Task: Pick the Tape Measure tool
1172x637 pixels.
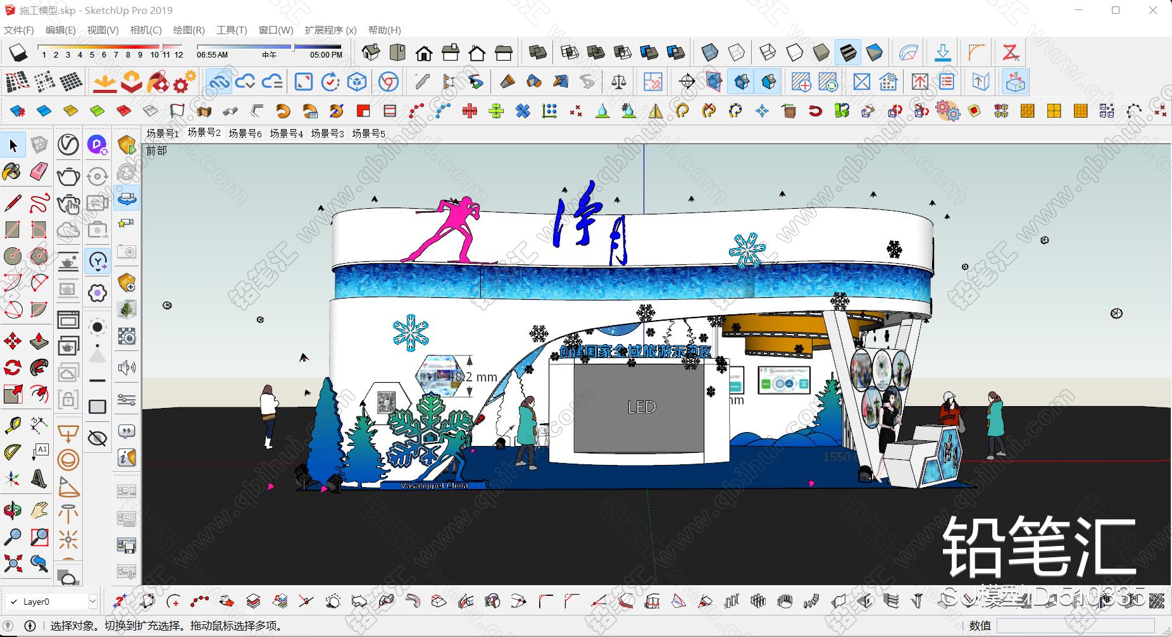Action: (13, 425)
